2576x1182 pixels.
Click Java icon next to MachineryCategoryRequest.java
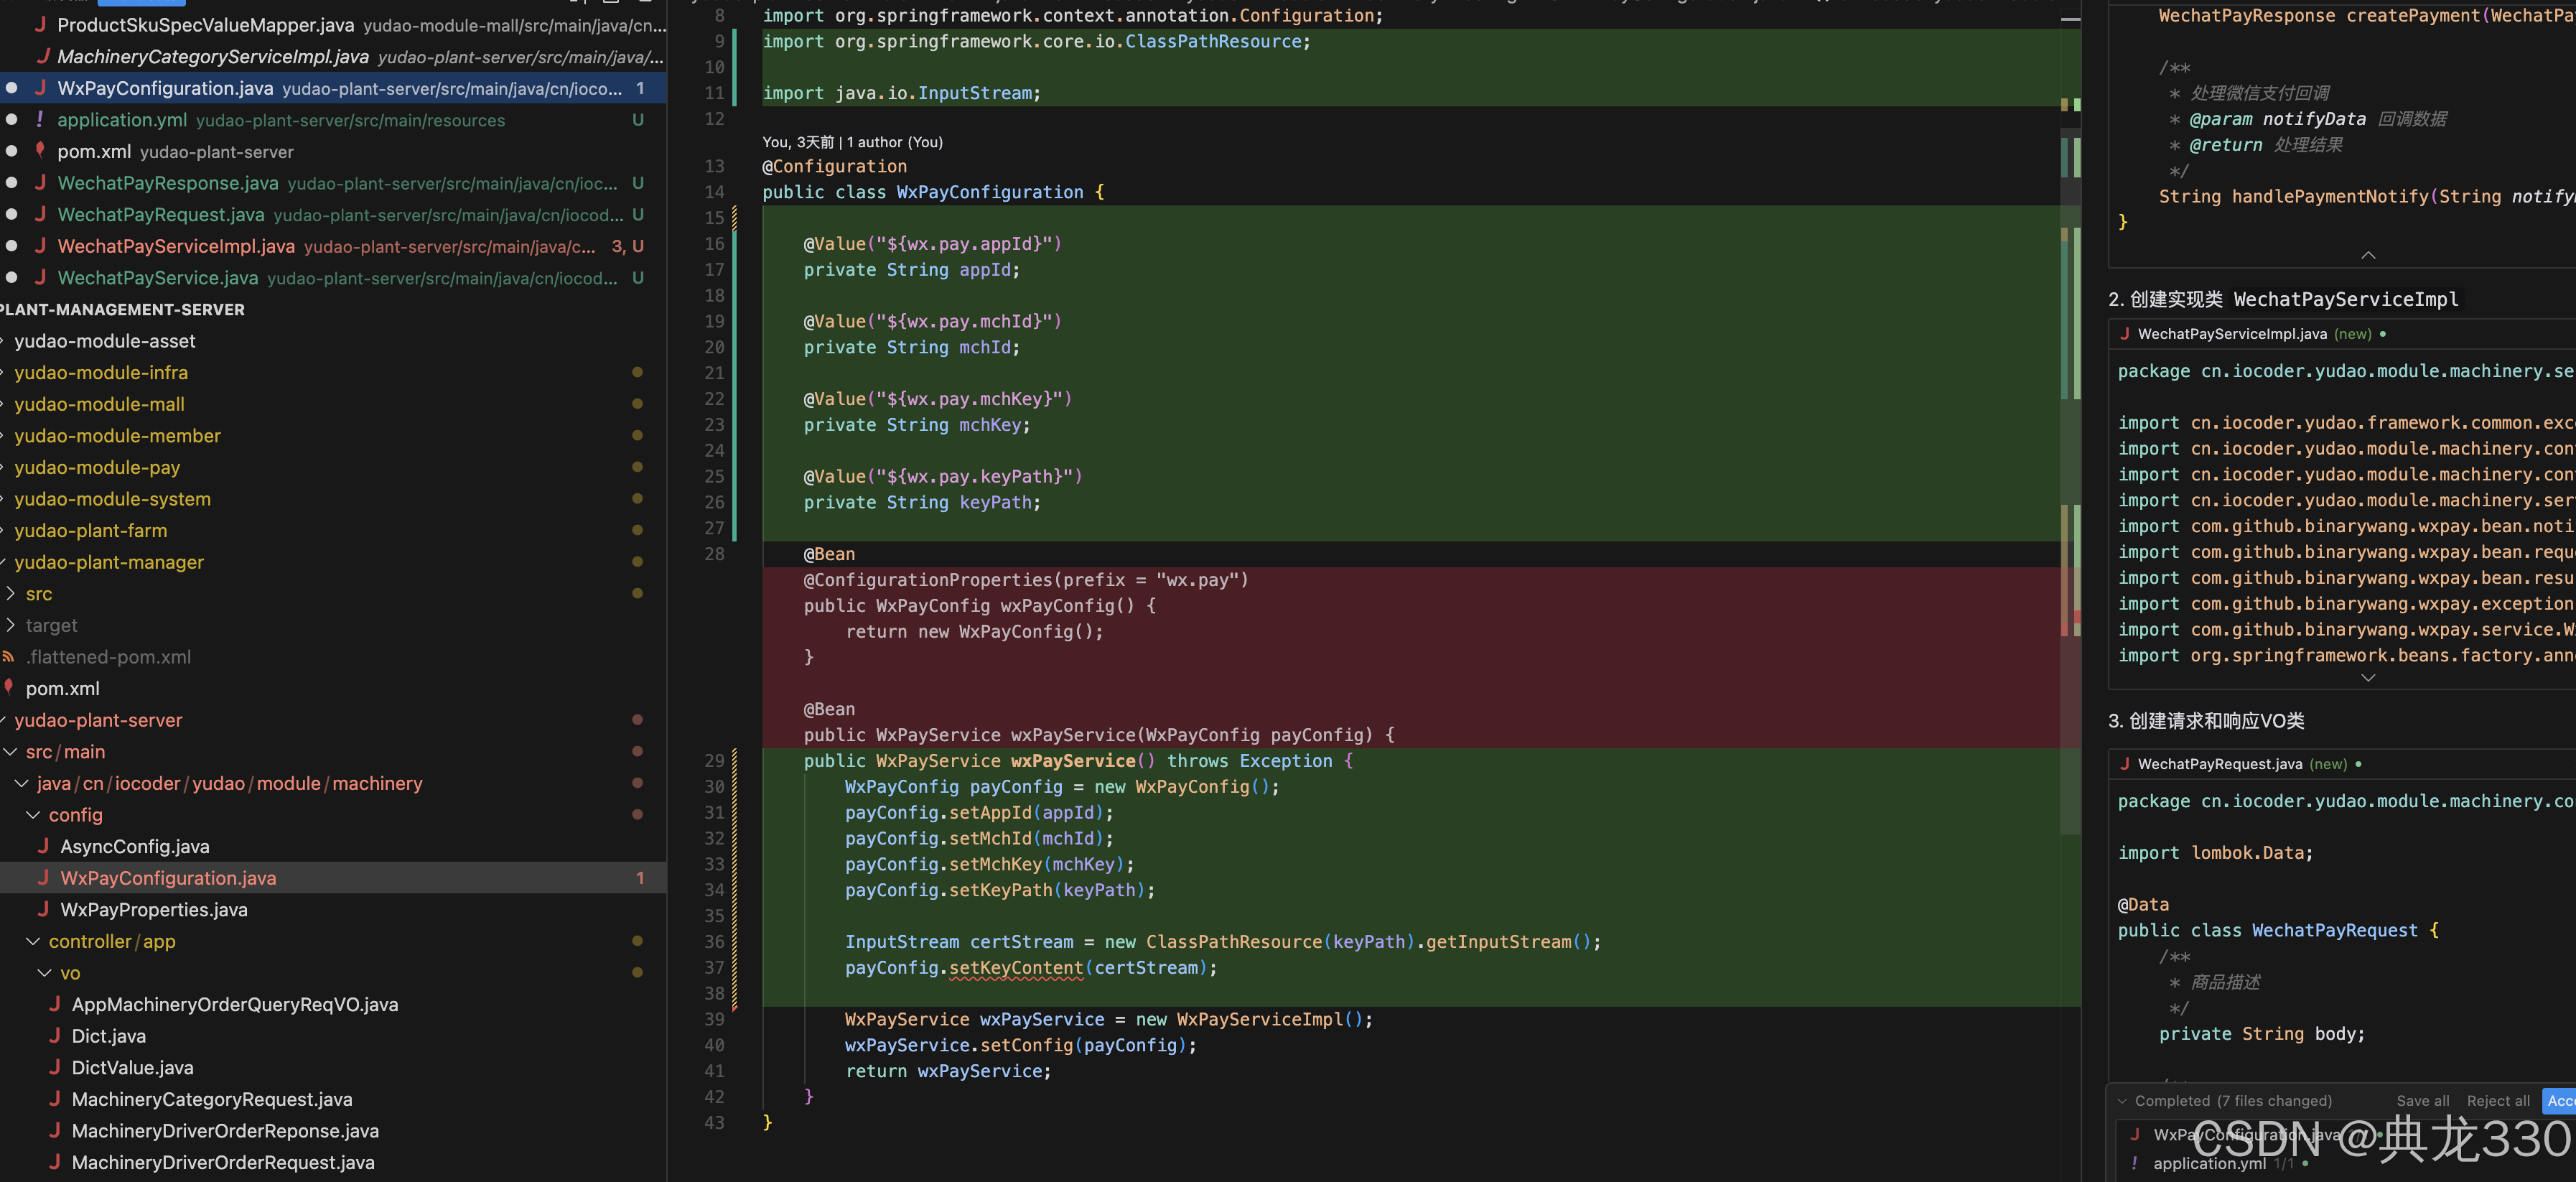(55, 1099)
